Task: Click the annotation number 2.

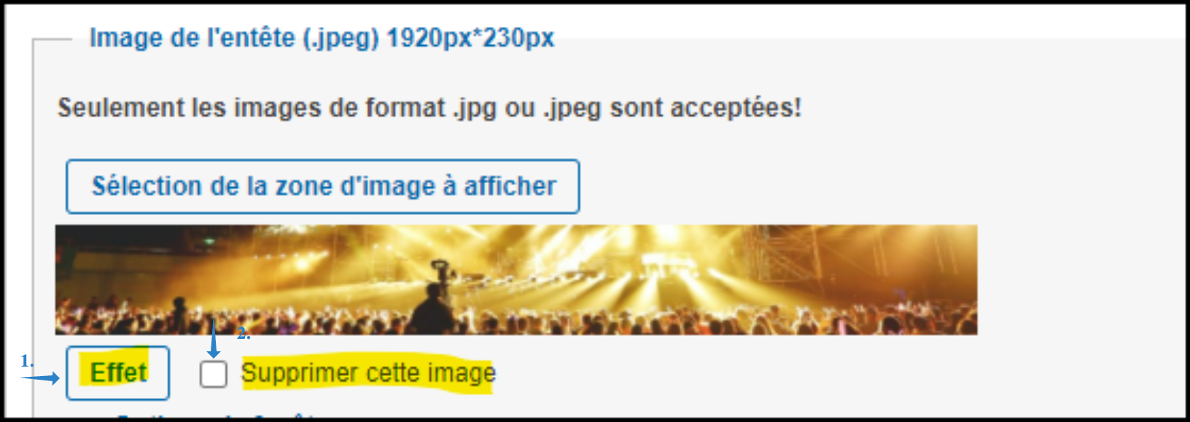Action: click(x=244, y=334)
